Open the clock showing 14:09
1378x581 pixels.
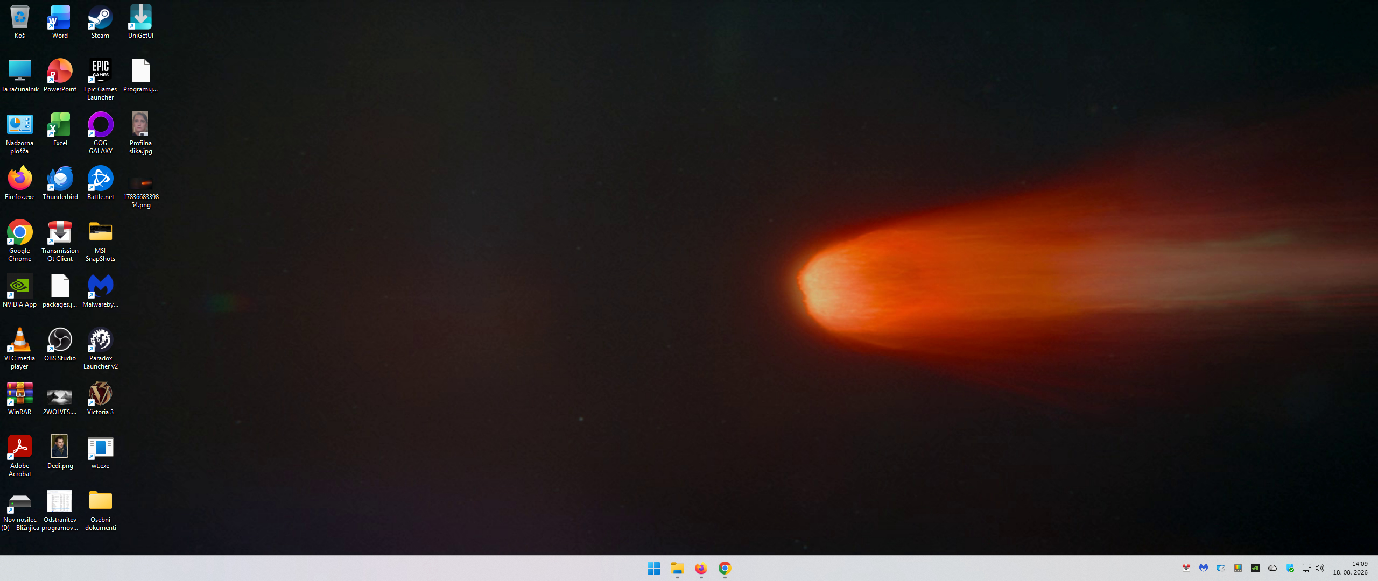coord(1351,568)
